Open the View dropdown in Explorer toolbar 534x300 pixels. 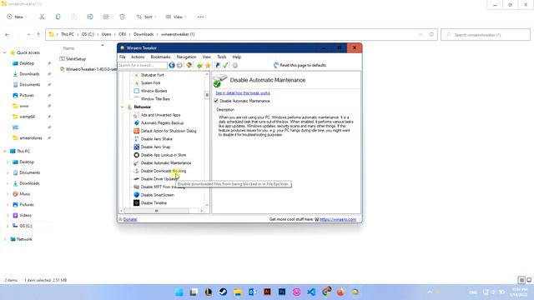pyautogui.click(x=176, y=17)
